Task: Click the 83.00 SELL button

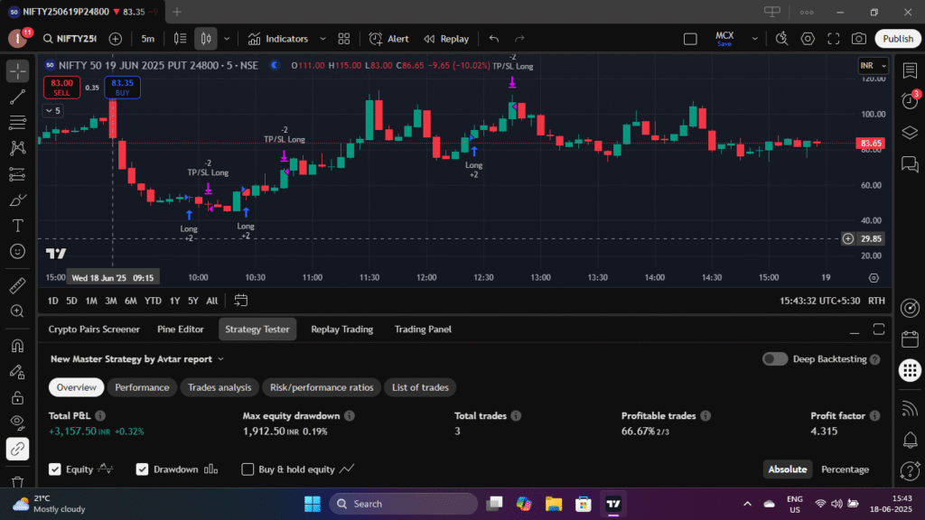Action: coord(62,88)
